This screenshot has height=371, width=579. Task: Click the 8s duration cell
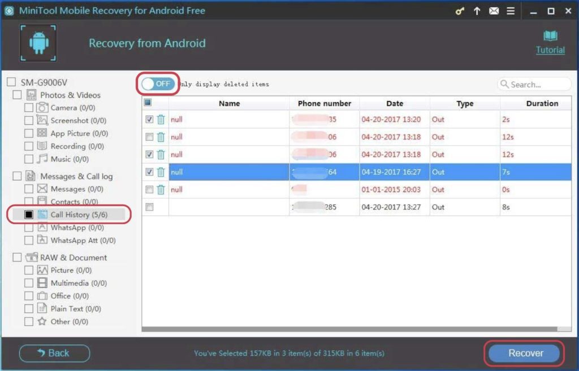(x=535, y=207)
